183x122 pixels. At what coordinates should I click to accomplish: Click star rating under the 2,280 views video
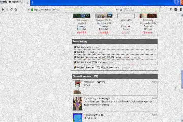[104, 33]
